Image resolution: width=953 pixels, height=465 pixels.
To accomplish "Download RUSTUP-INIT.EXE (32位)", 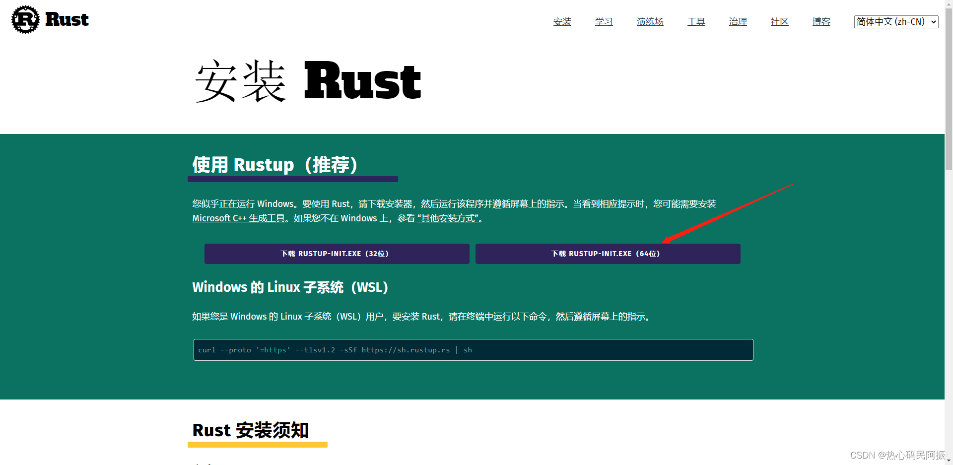I will pos(337,254).
